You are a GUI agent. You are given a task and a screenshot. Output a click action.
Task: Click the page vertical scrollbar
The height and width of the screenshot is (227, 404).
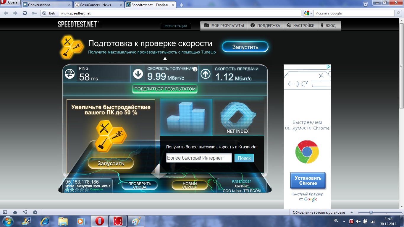click(x=402, y=114)
